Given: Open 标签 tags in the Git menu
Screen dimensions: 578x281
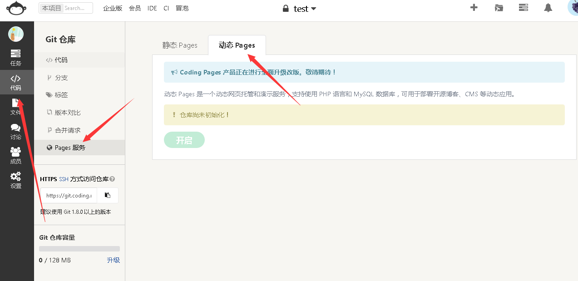Looking at the screenshot, I should 79,95.
